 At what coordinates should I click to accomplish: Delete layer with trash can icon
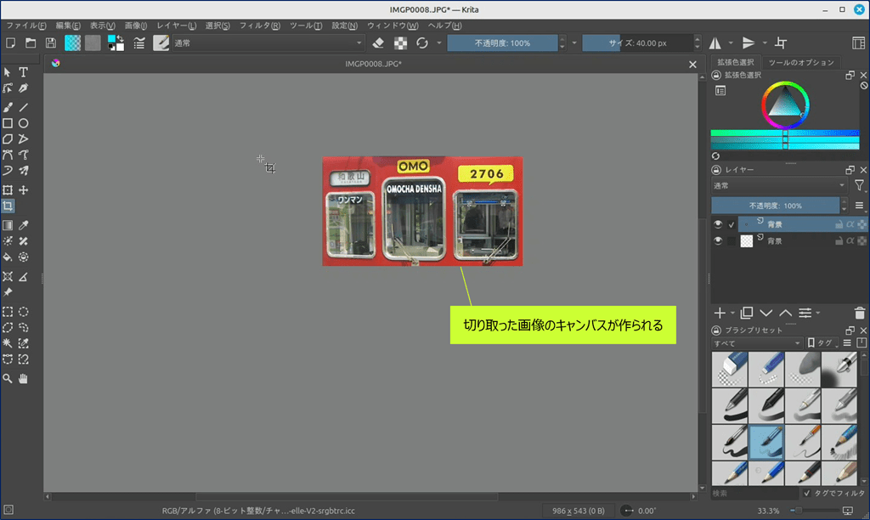pos(860,313)
